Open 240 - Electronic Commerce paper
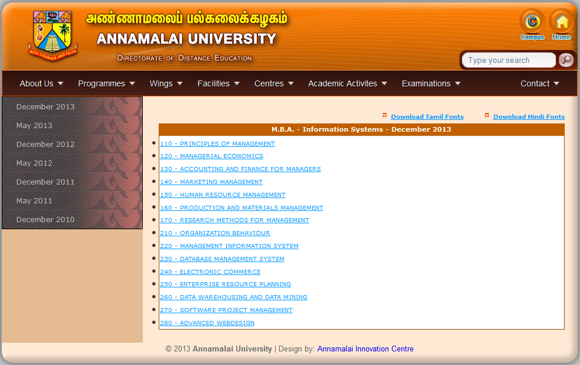Viewport: 580px width, 365px height. tap(210, 272)
